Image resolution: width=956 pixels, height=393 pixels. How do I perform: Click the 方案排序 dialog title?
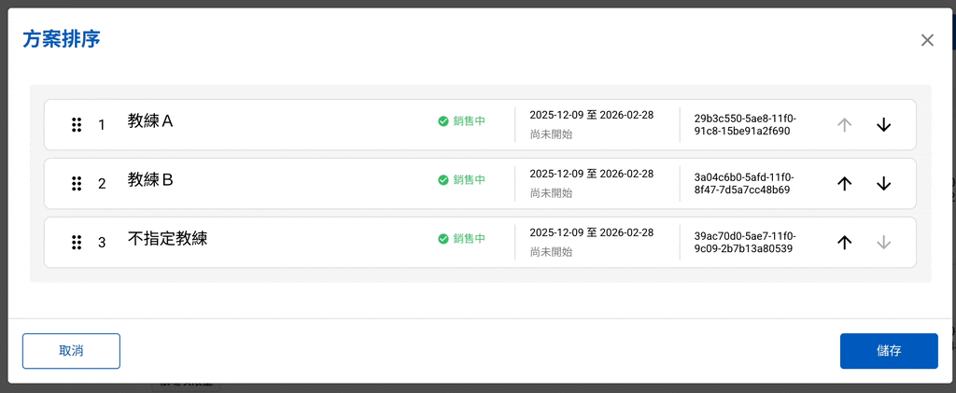click(62, 39)
